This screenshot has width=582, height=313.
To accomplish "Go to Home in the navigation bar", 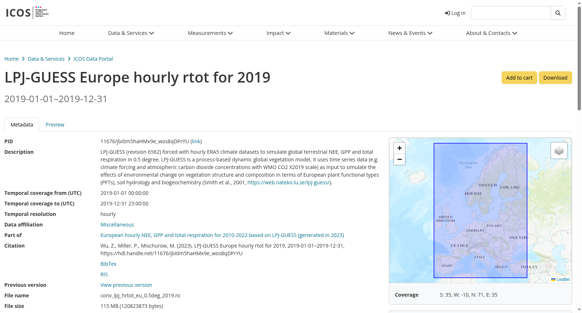I will 67,33.
